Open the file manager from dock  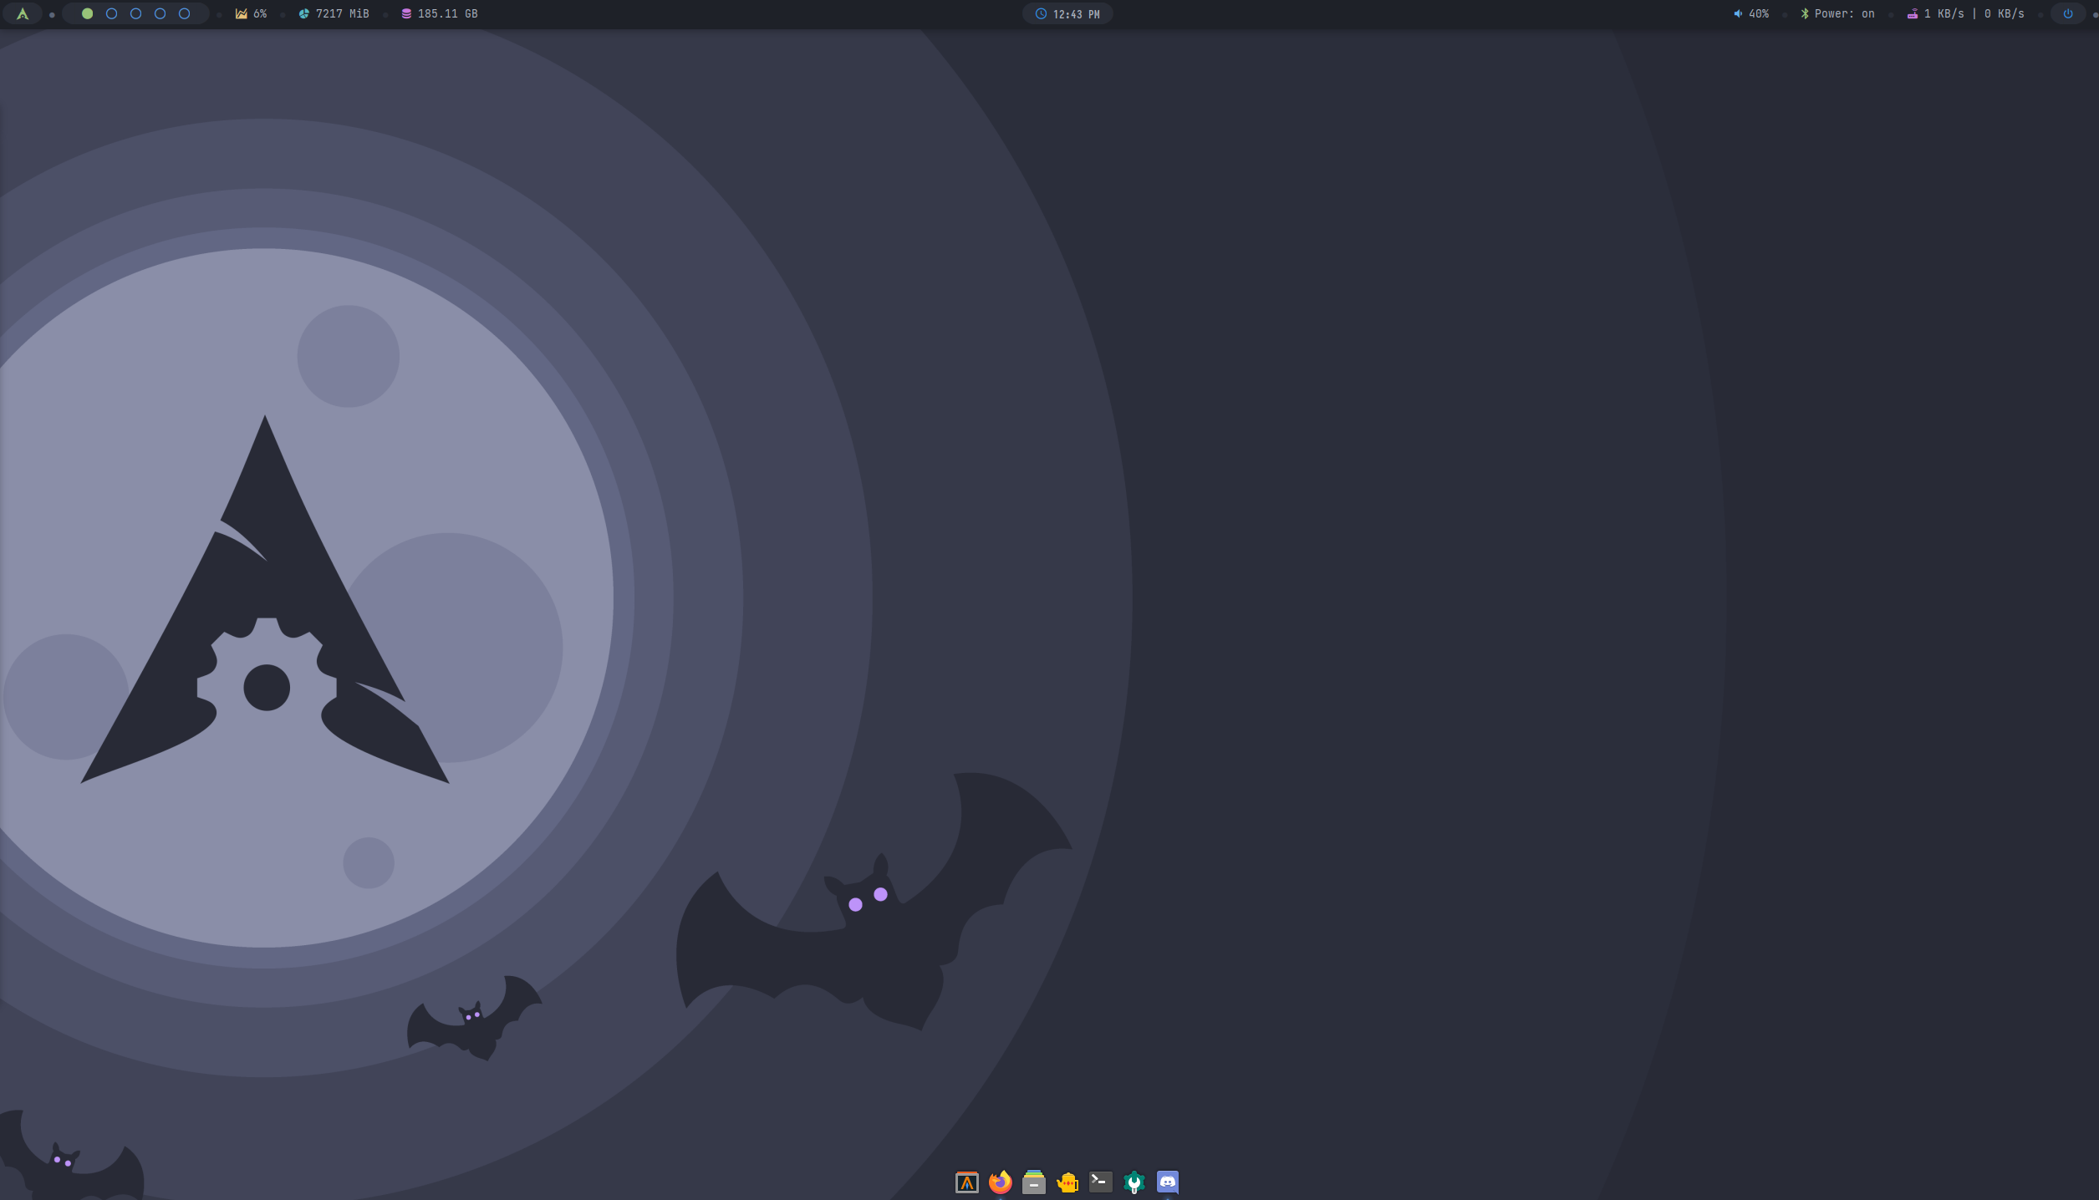(x=1034, y=1182)
